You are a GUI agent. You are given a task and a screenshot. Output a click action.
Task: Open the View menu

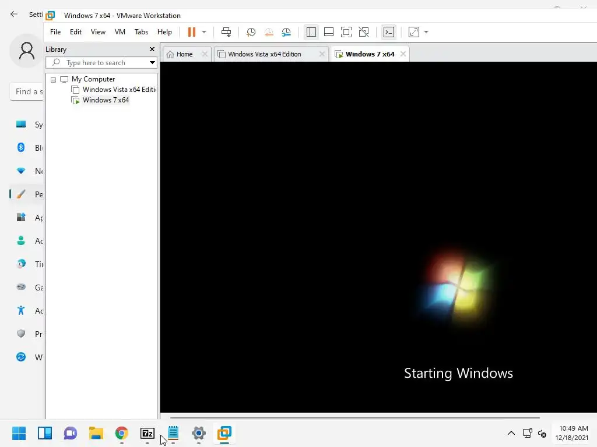coord(98,32)
